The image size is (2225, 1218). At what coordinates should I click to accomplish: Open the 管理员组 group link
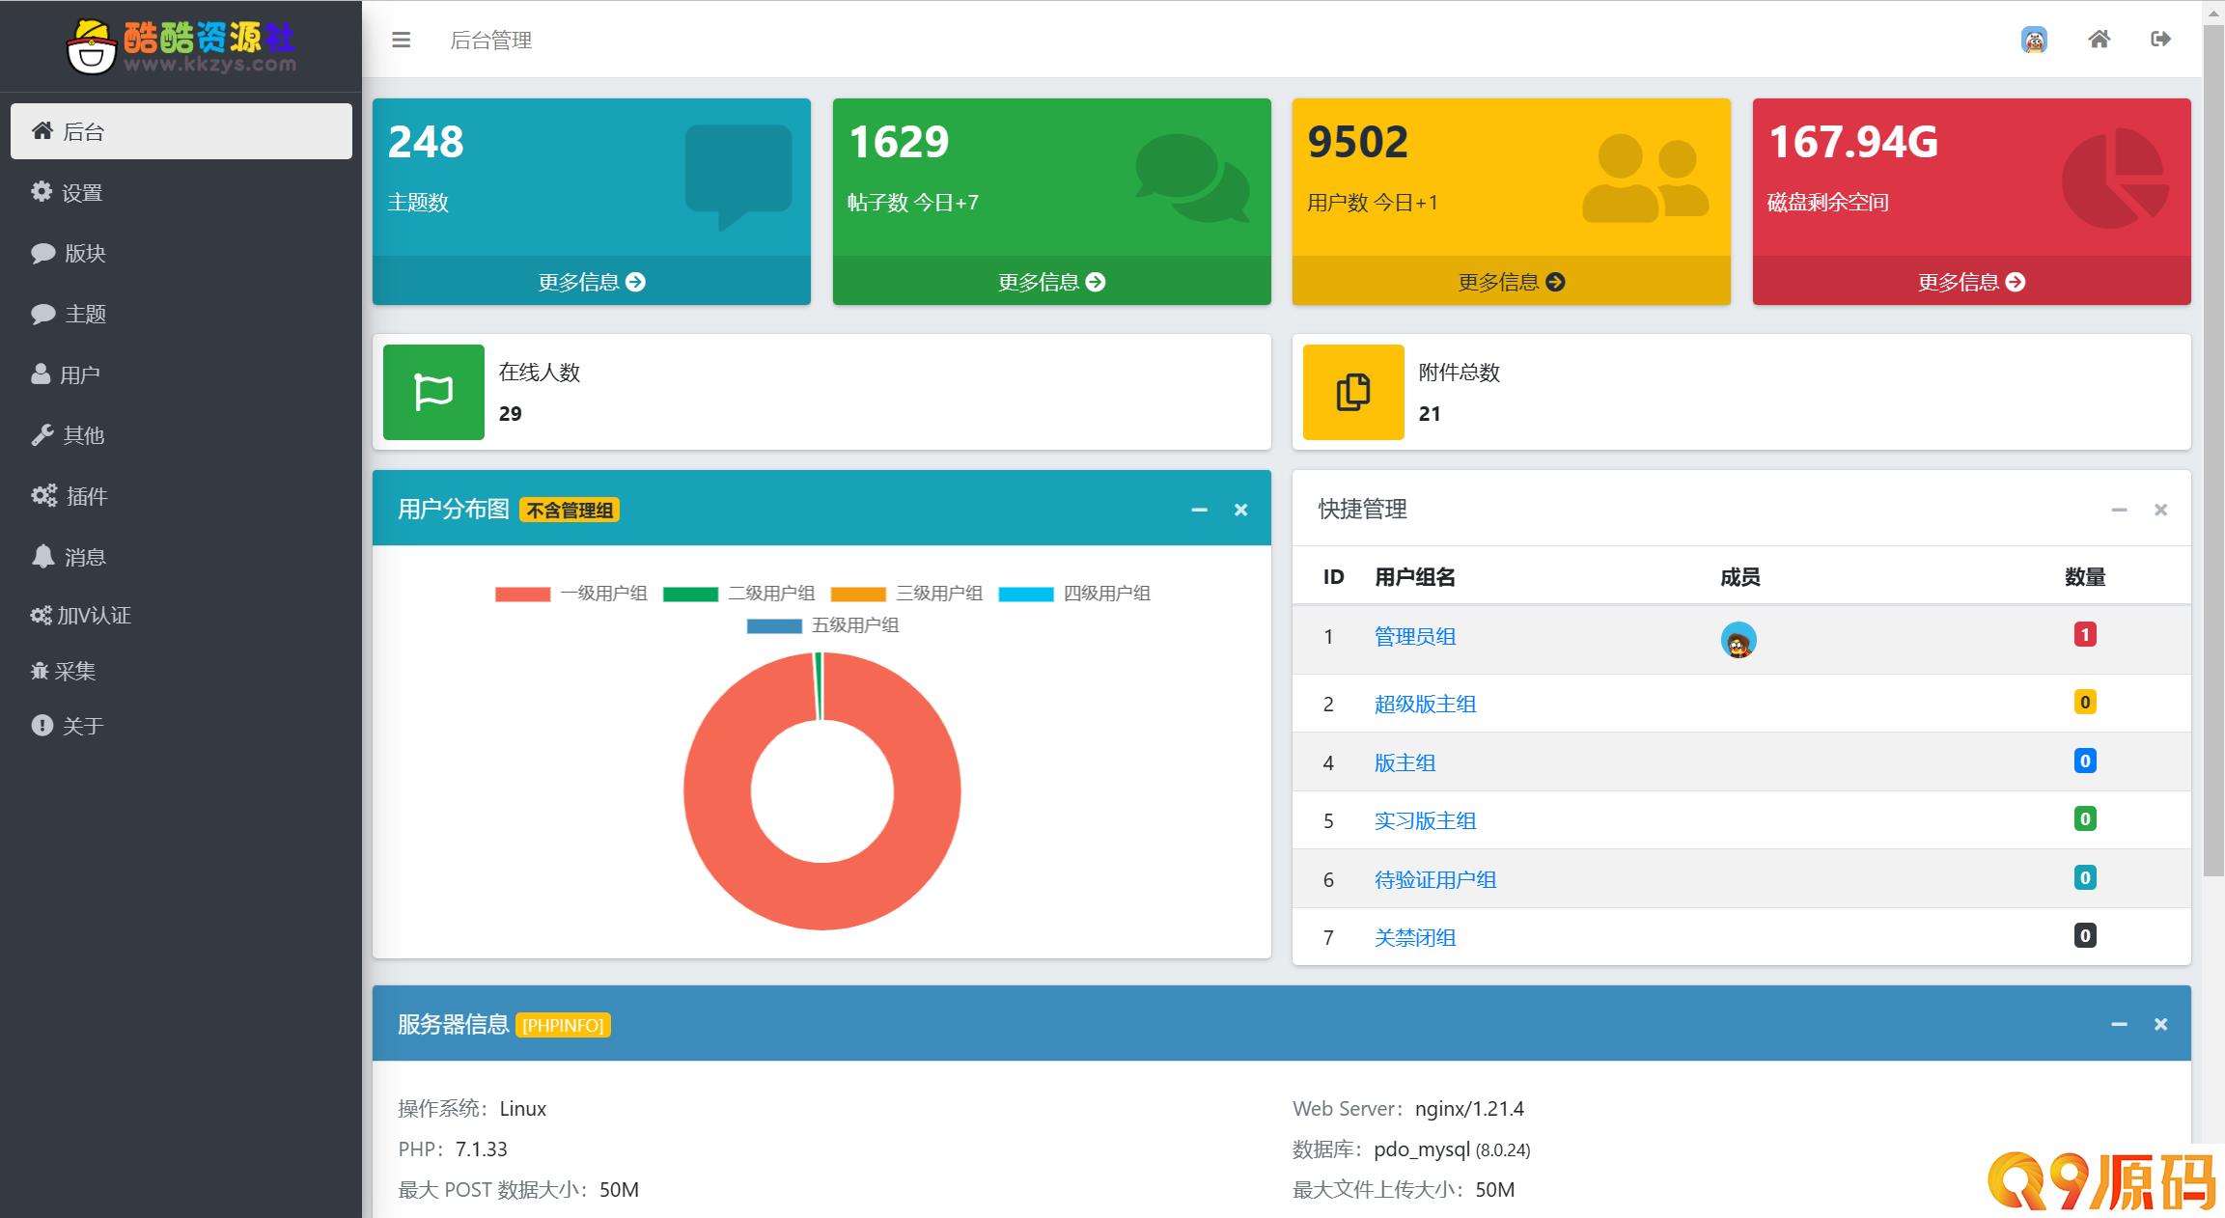[1415, 637]
